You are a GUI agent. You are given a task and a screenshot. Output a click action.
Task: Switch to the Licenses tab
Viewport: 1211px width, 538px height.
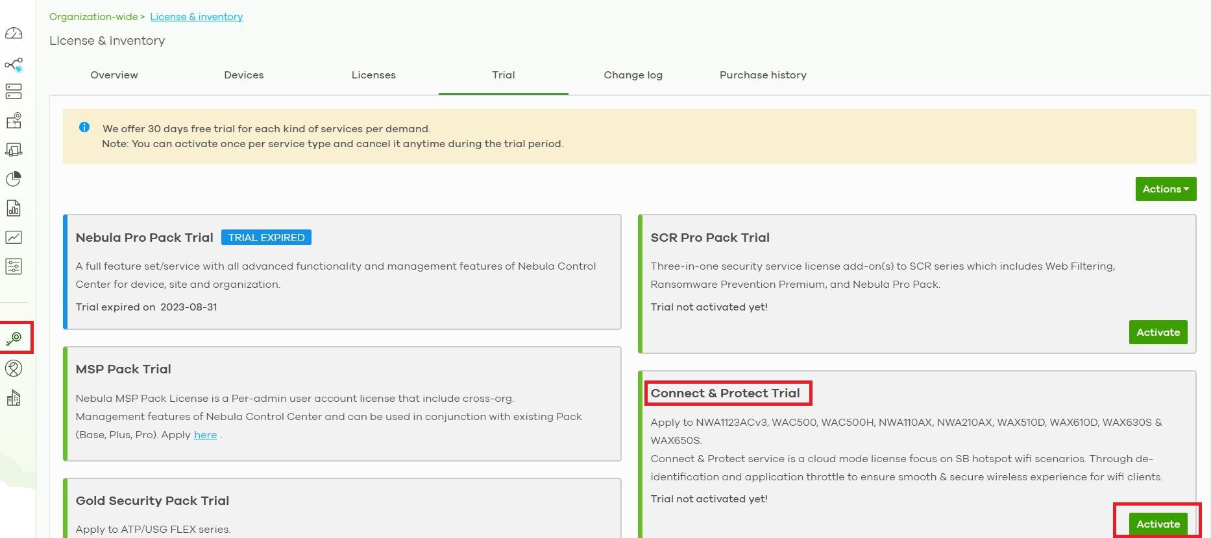coord(374,75)
